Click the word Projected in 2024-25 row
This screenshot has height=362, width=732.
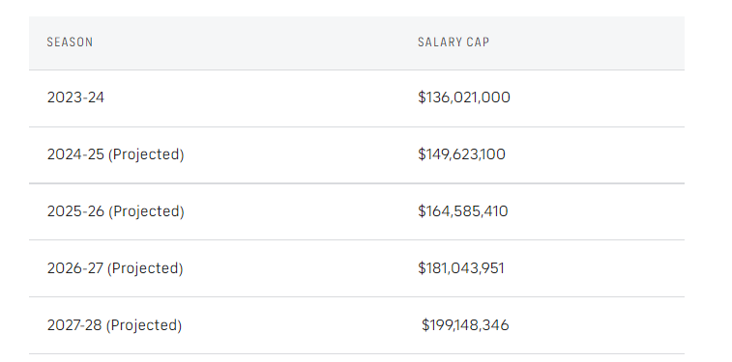pyautogui.click(x=146, y=154)
